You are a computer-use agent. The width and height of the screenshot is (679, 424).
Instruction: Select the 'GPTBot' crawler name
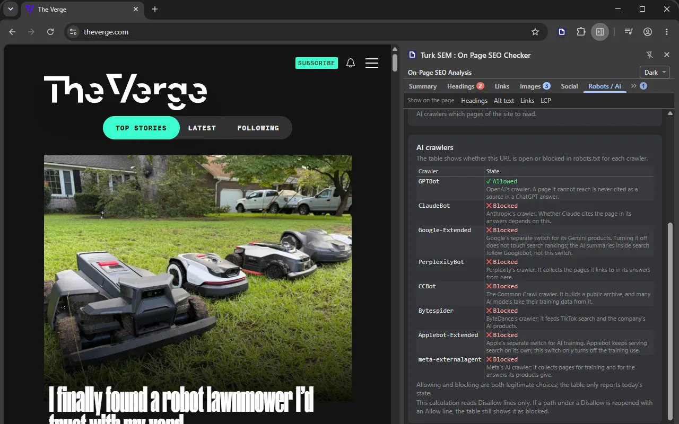click(x=429, y=181)
